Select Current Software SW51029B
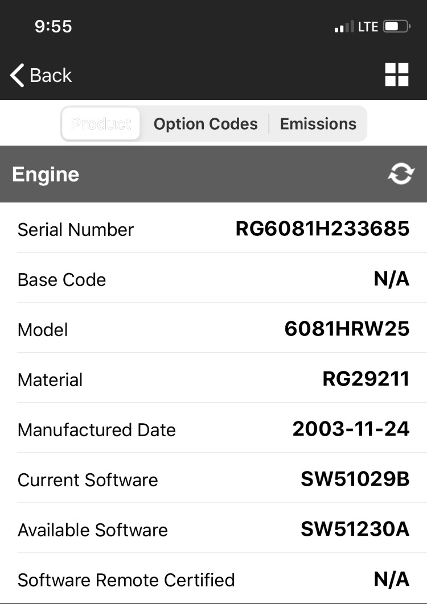The height and width of the screenshot is (604, 427). point(355,479)
